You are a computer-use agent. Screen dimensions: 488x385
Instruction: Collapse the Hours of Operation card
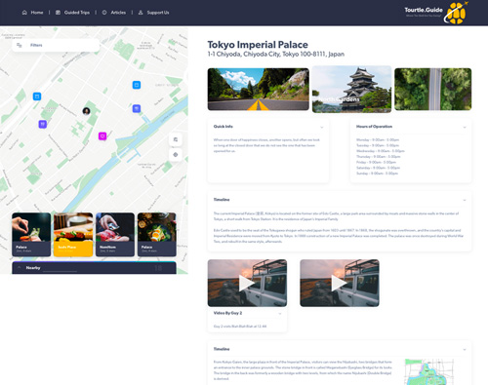click(465, 127)
